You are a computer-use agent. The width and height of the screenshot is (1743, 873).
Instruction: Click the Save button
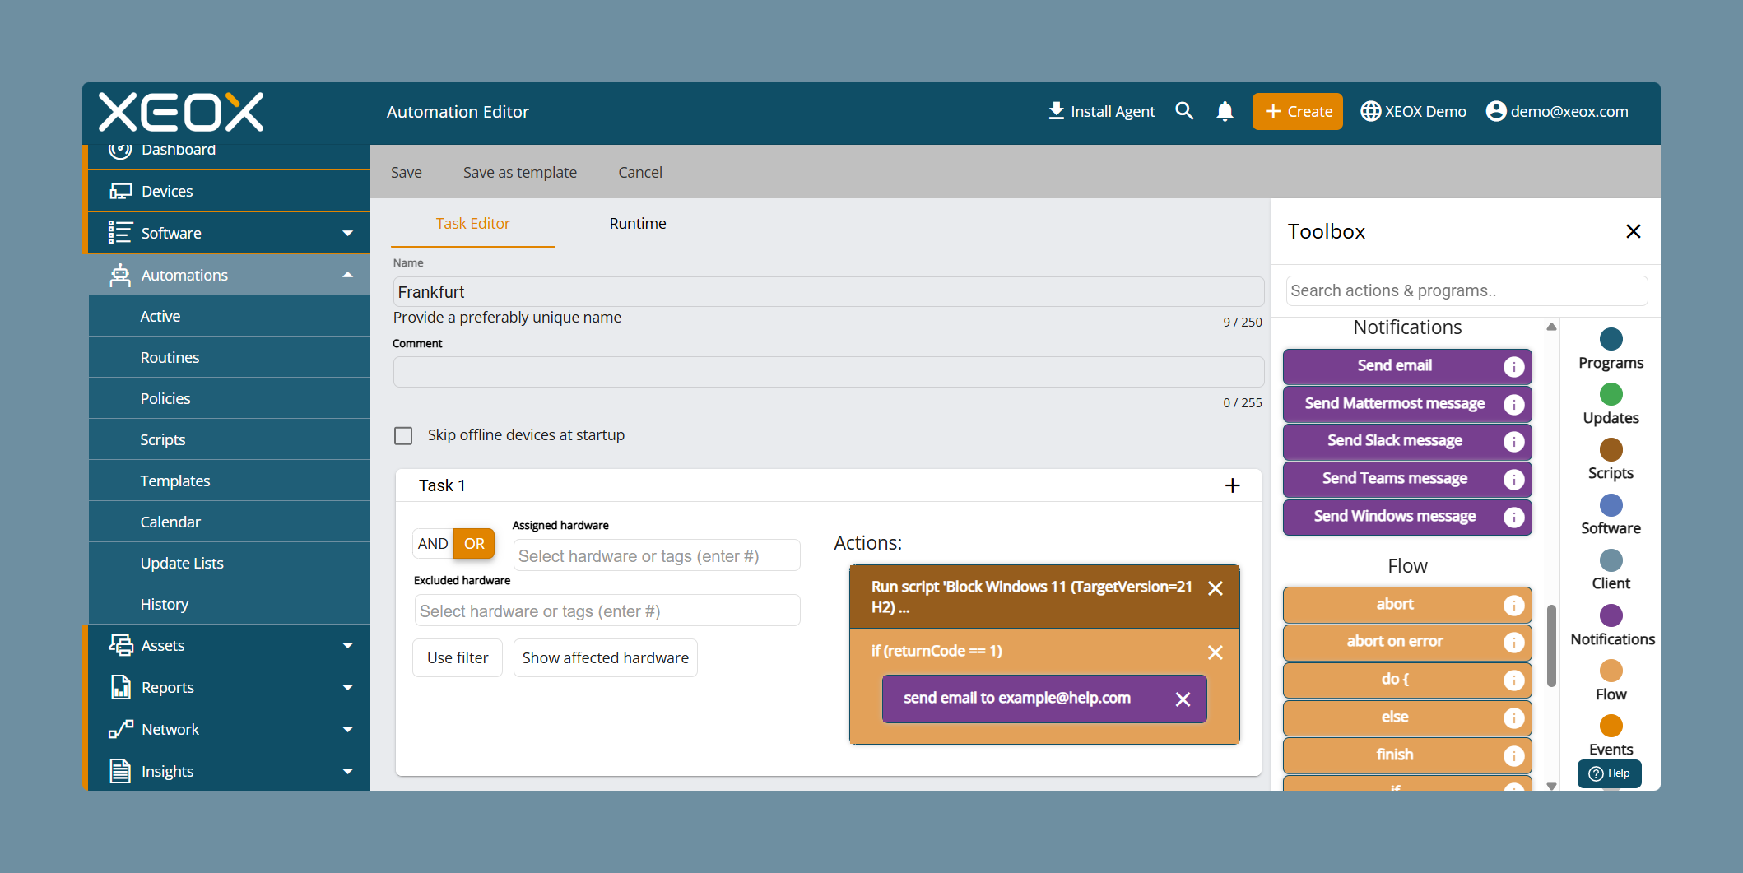(407, 172)
